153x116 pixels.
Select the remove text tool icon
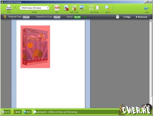(x=74, y=8)
